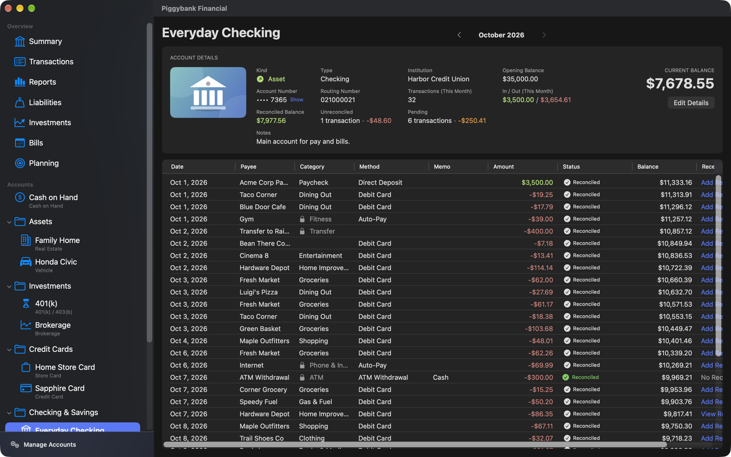
Task: Select the Liabilities weight icon
Action: coord(20,102)
